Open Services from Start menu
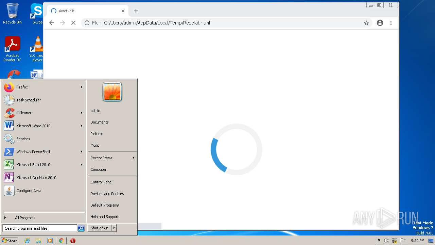The image size is (435, 245). pos(43,139)
